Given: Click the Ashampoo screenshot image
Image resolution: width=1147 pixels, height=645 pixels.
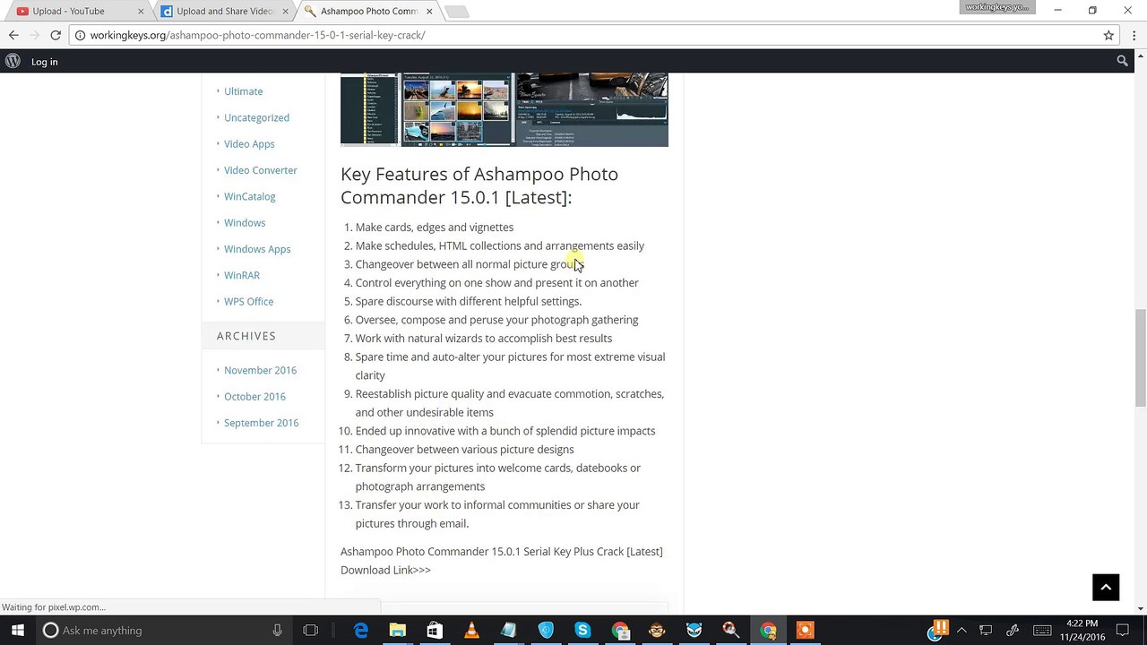Looking at the screenshot, I should click(504, 109).
